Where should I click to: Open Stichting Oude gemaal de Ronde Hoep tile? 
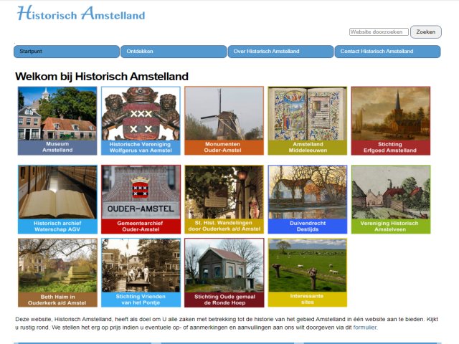pyautogui.click(x=224, y=272)
